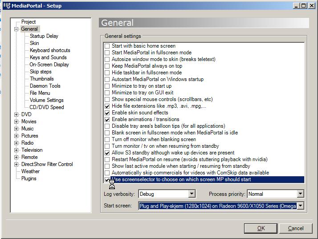The width and height of the screenshot is (318, 239).
Task: Expand the Music tree node
Action: (16, 129)
